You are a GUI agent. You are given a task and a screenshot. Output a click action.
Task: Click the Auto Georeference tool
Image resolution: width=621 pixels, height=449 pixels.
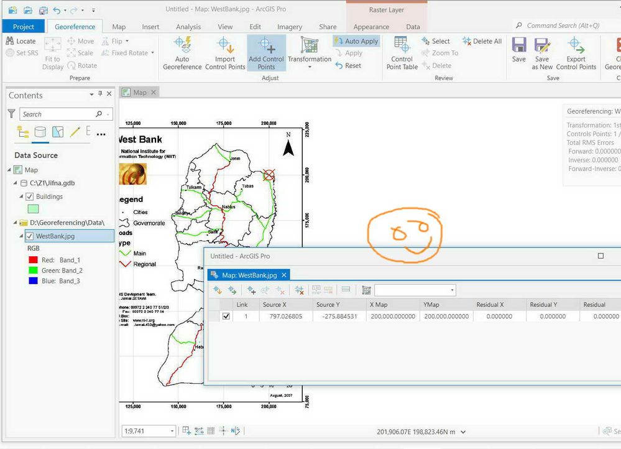tap(182, 53)
